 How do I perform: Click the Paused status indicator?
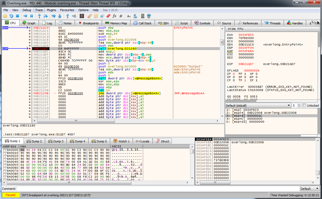tap(11, 195)
